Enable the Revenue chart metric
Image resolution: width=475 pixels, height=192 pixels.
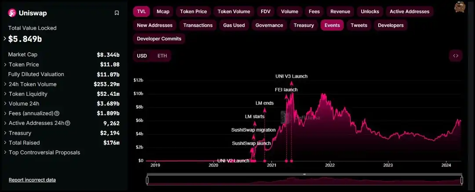pos(340,11)
